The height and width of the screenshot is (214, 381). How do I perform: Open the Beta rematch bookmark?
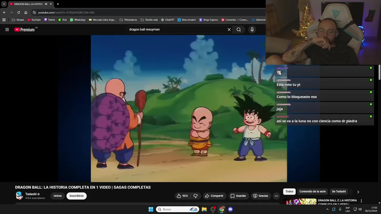(x=187, y=20)
